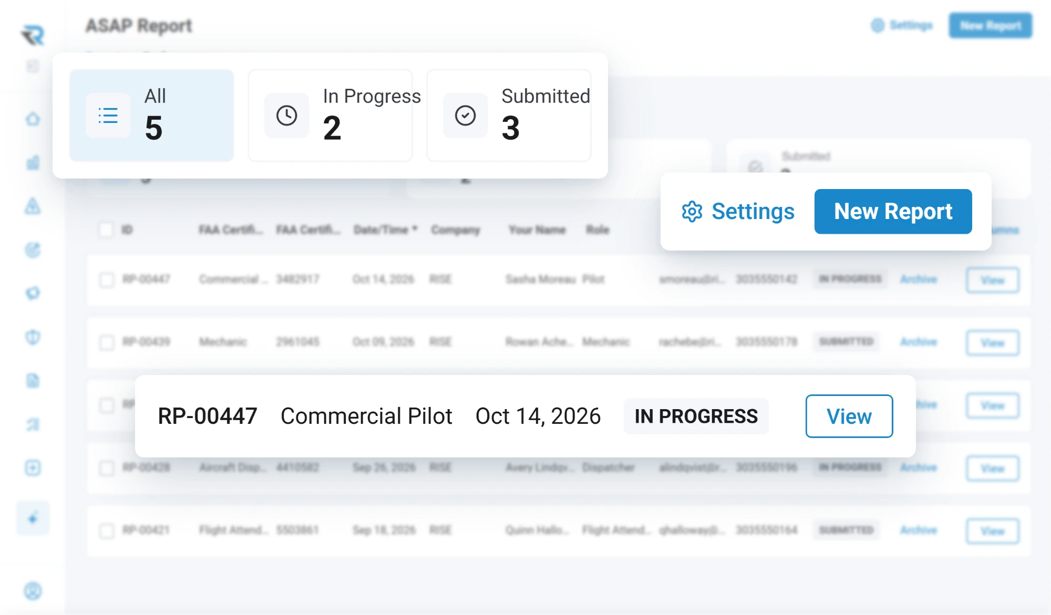Click View in the enlarged RP-00447 card

(x=849, y=416)
